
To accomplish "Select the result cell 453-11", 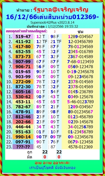I will [x=23, y=102].
